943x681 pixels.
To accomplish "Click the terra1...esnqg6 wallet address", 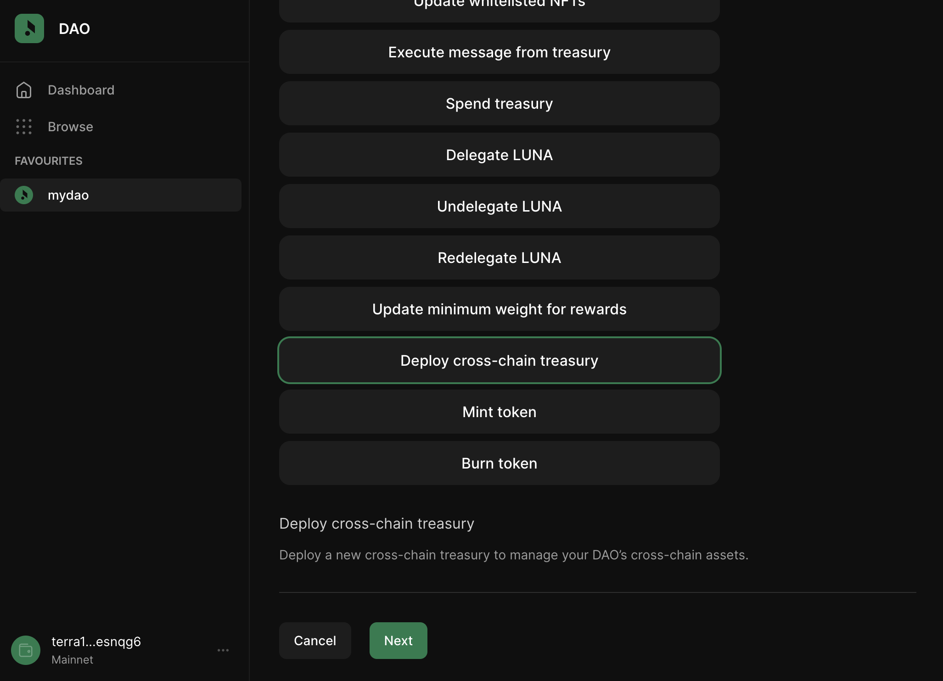I will 96,642.
